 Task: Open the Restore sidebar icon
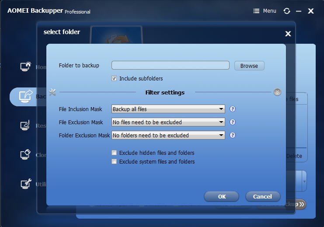[25, 125]
